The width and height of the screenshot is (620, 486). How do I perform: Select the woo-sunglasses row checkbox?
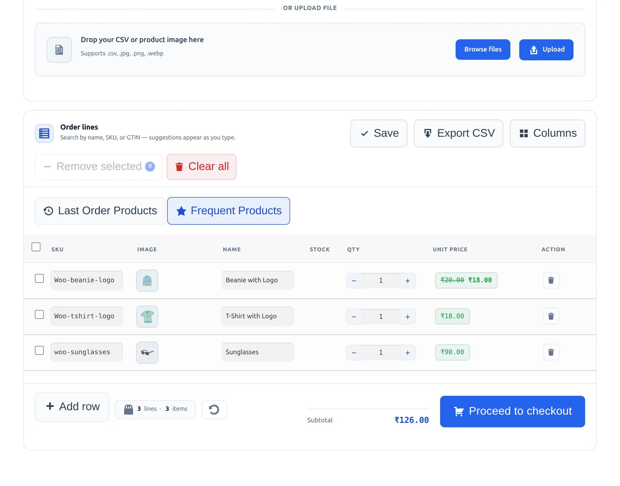click(39, 350)
